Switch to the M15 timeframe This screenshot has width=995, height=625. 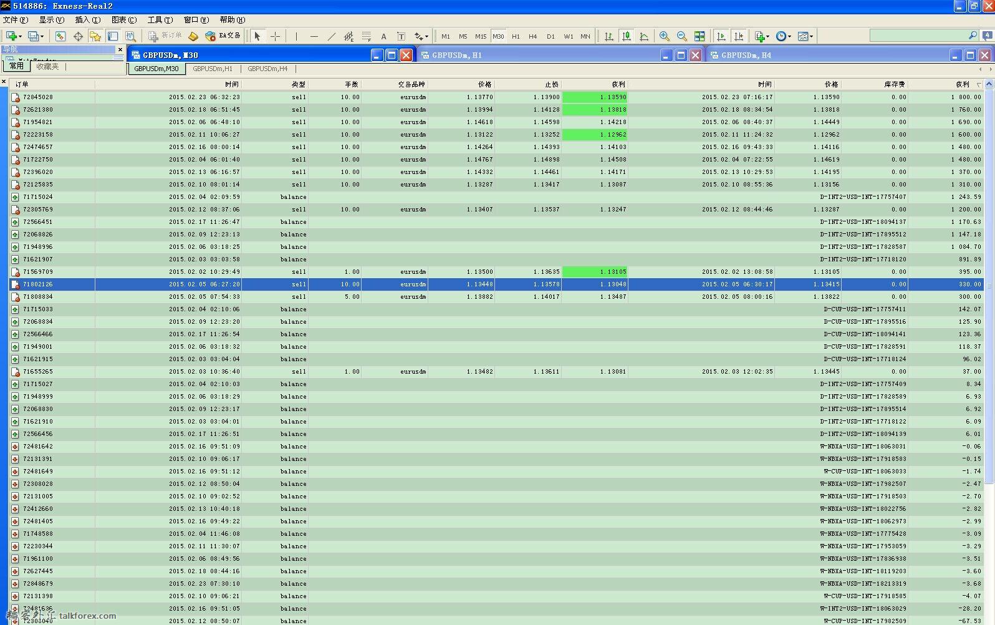point(481,36)
